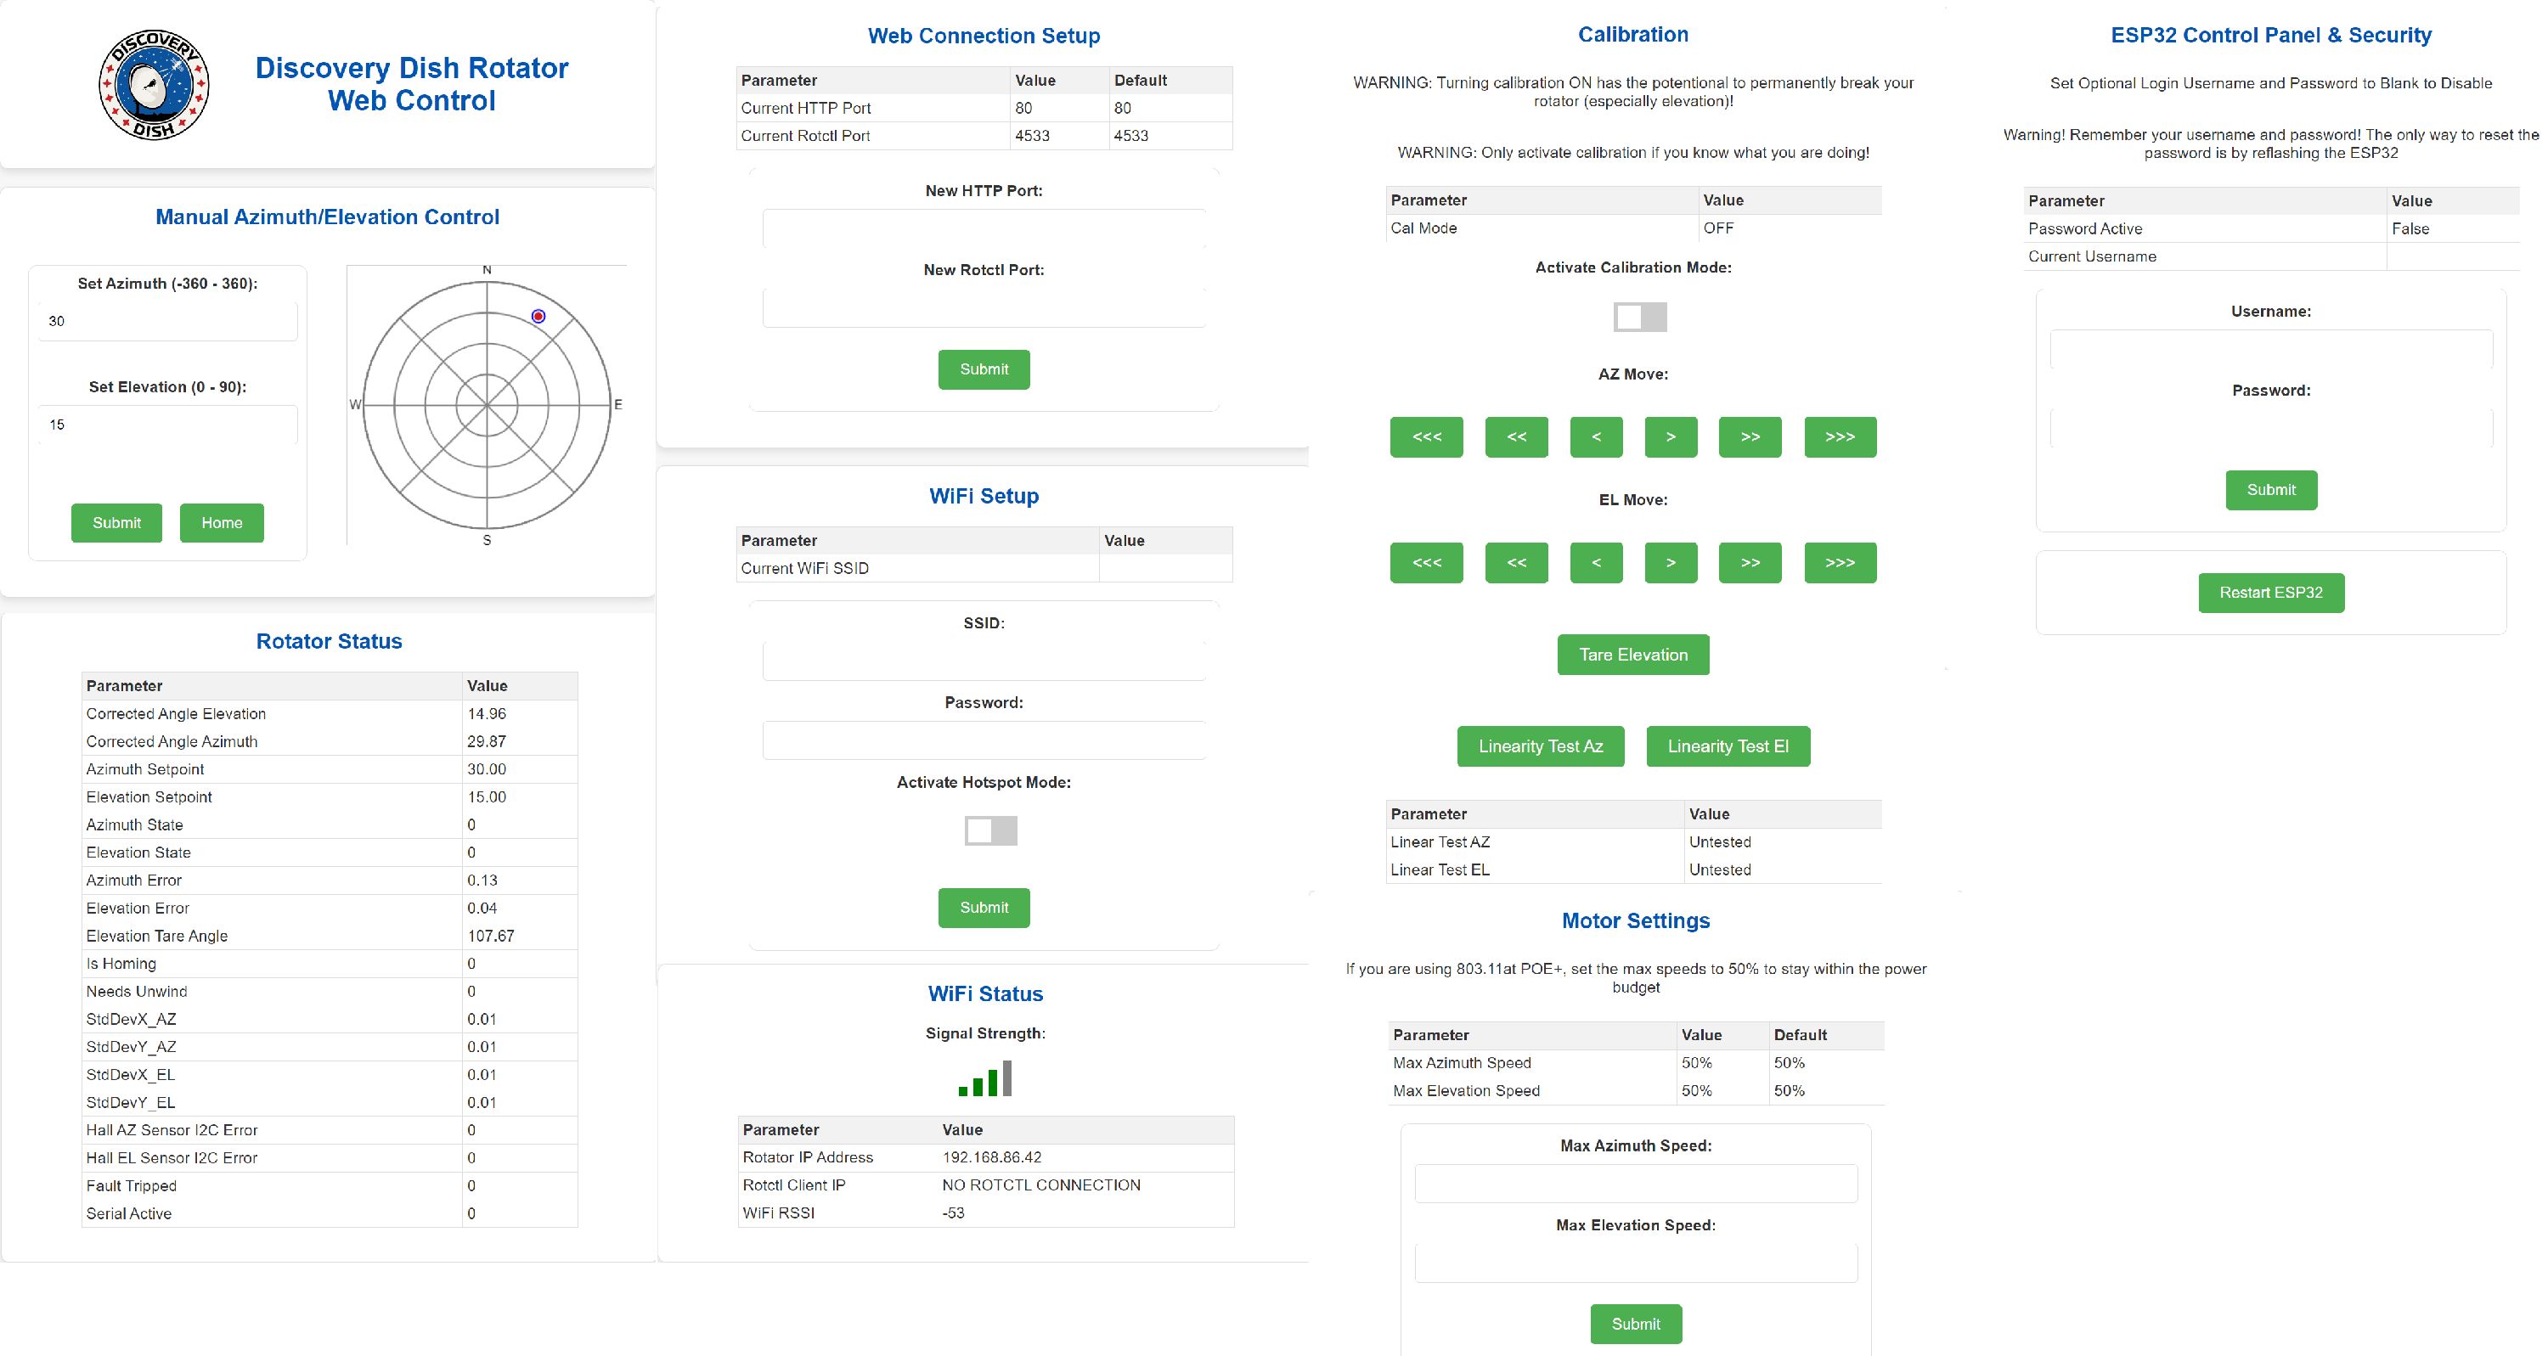Enable the Activate Hotspot Mode switch
This screenshot has height=1356, width=2548.
tap(990, 830)
